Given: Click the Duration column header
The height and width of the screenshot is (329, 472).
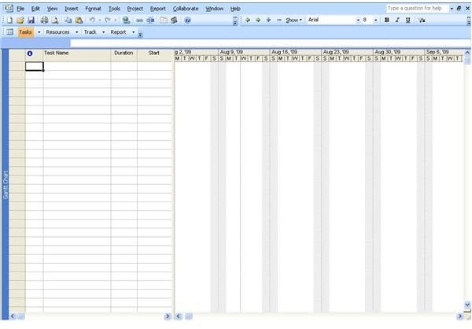Looking at the screenshot, I should tap(124, 55).
